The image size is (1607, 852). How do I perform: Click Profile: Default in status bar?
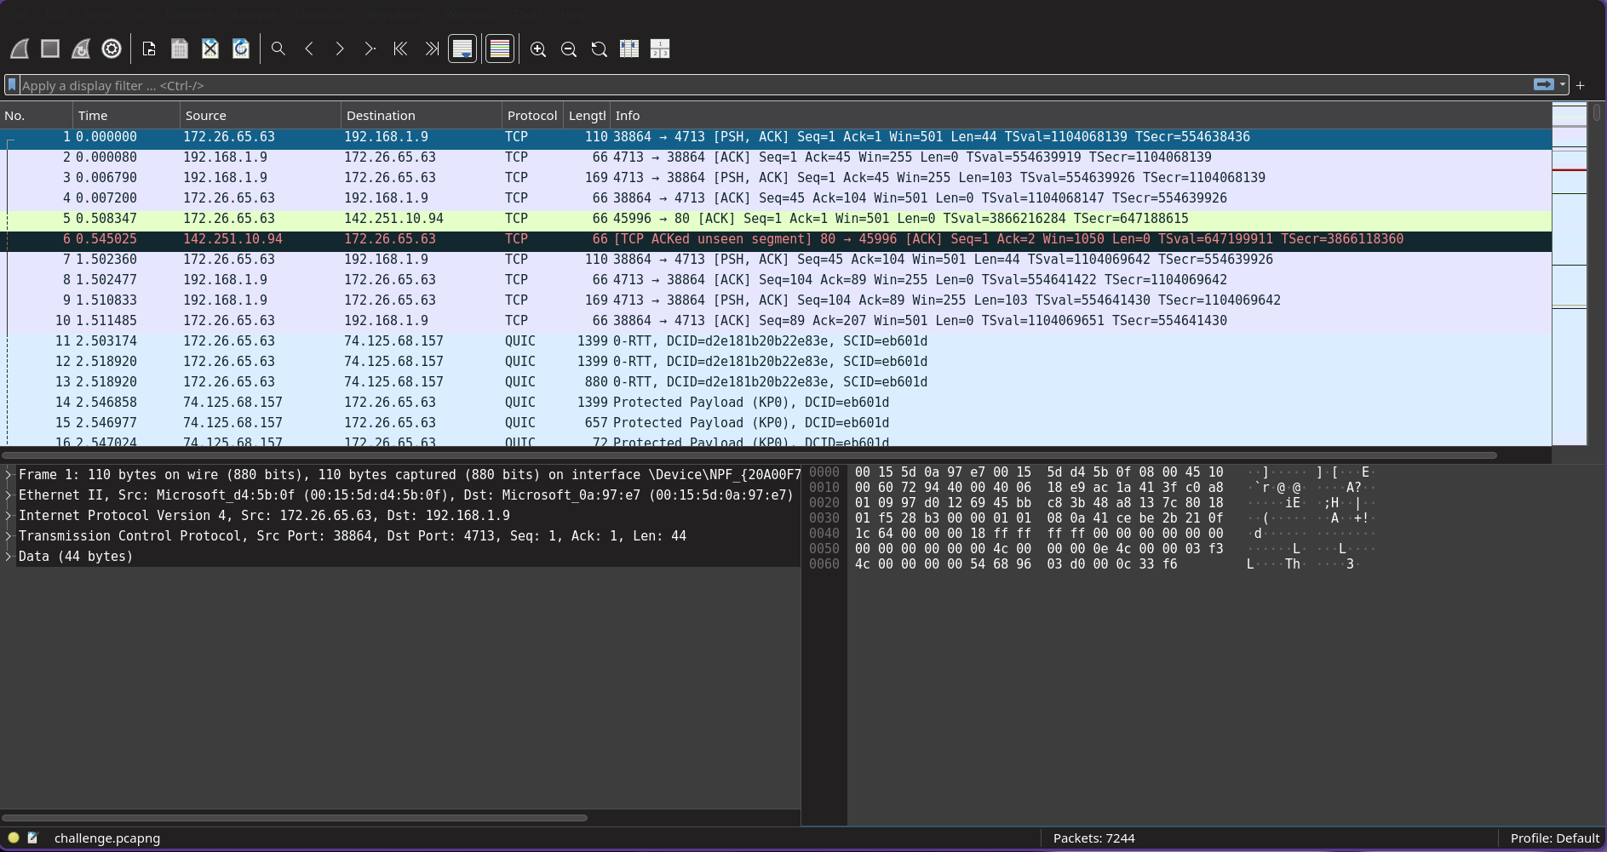coord(1554,838)
